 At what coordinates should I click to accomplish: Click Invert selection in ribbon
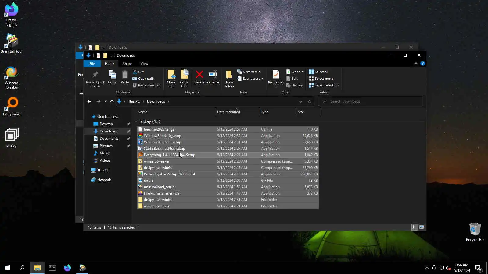tap(324, 85)
